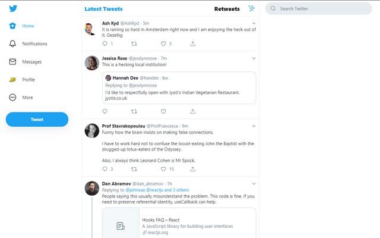380x238 pixels.
Task: Reply to Ash Kyd's tweet
Action: pos(105,43)
